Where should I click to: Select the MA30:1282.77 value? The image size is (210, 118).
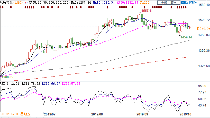coord(127,3)
